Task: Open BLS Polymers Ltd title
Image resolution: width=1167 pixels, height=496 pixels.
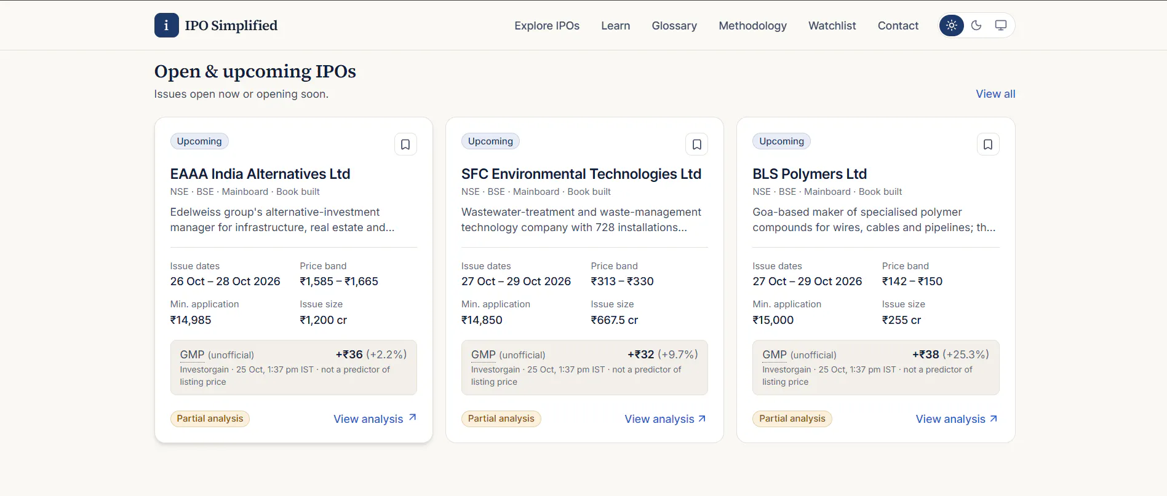Action: point(810,174)
